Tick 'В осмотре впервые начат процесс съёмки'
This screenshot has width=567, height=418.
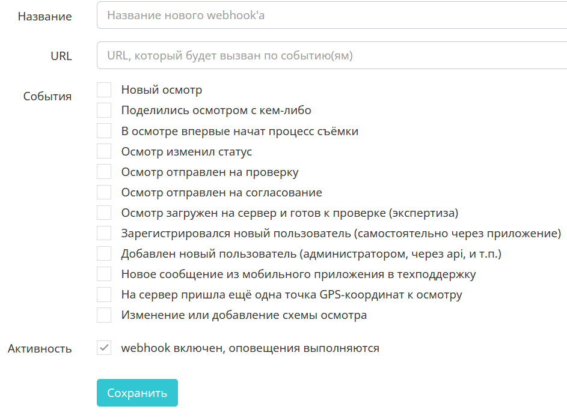(x=104, y=131)
